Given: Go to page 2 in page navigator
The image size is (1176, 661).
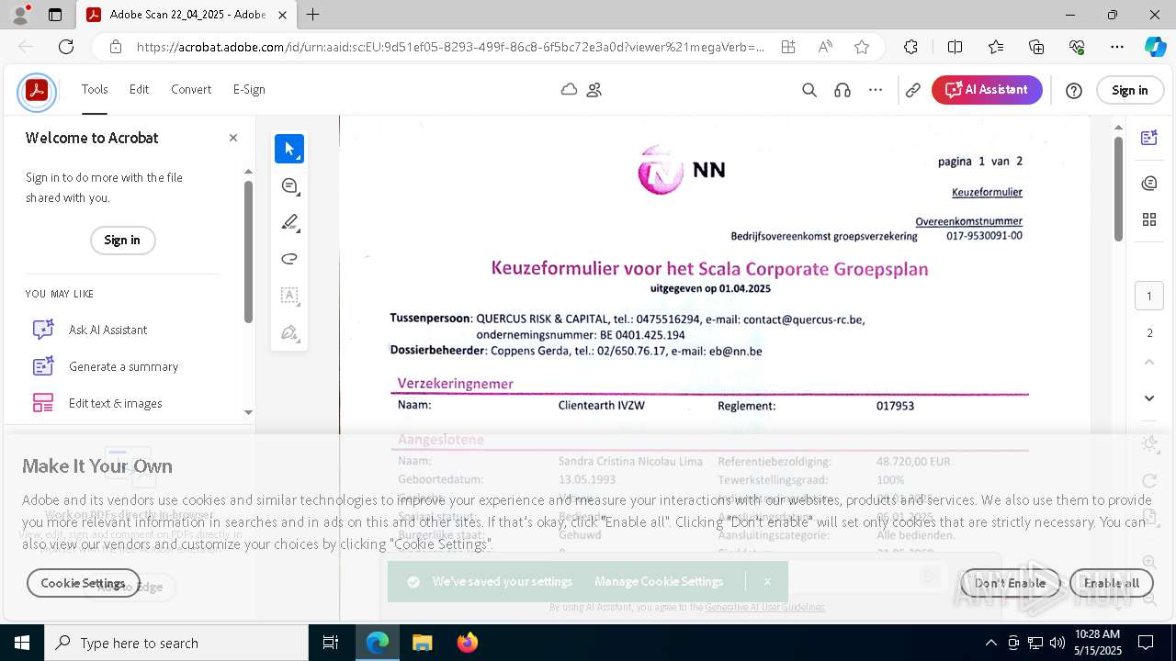Looking at the screenshot, I should coord(1149,332).
